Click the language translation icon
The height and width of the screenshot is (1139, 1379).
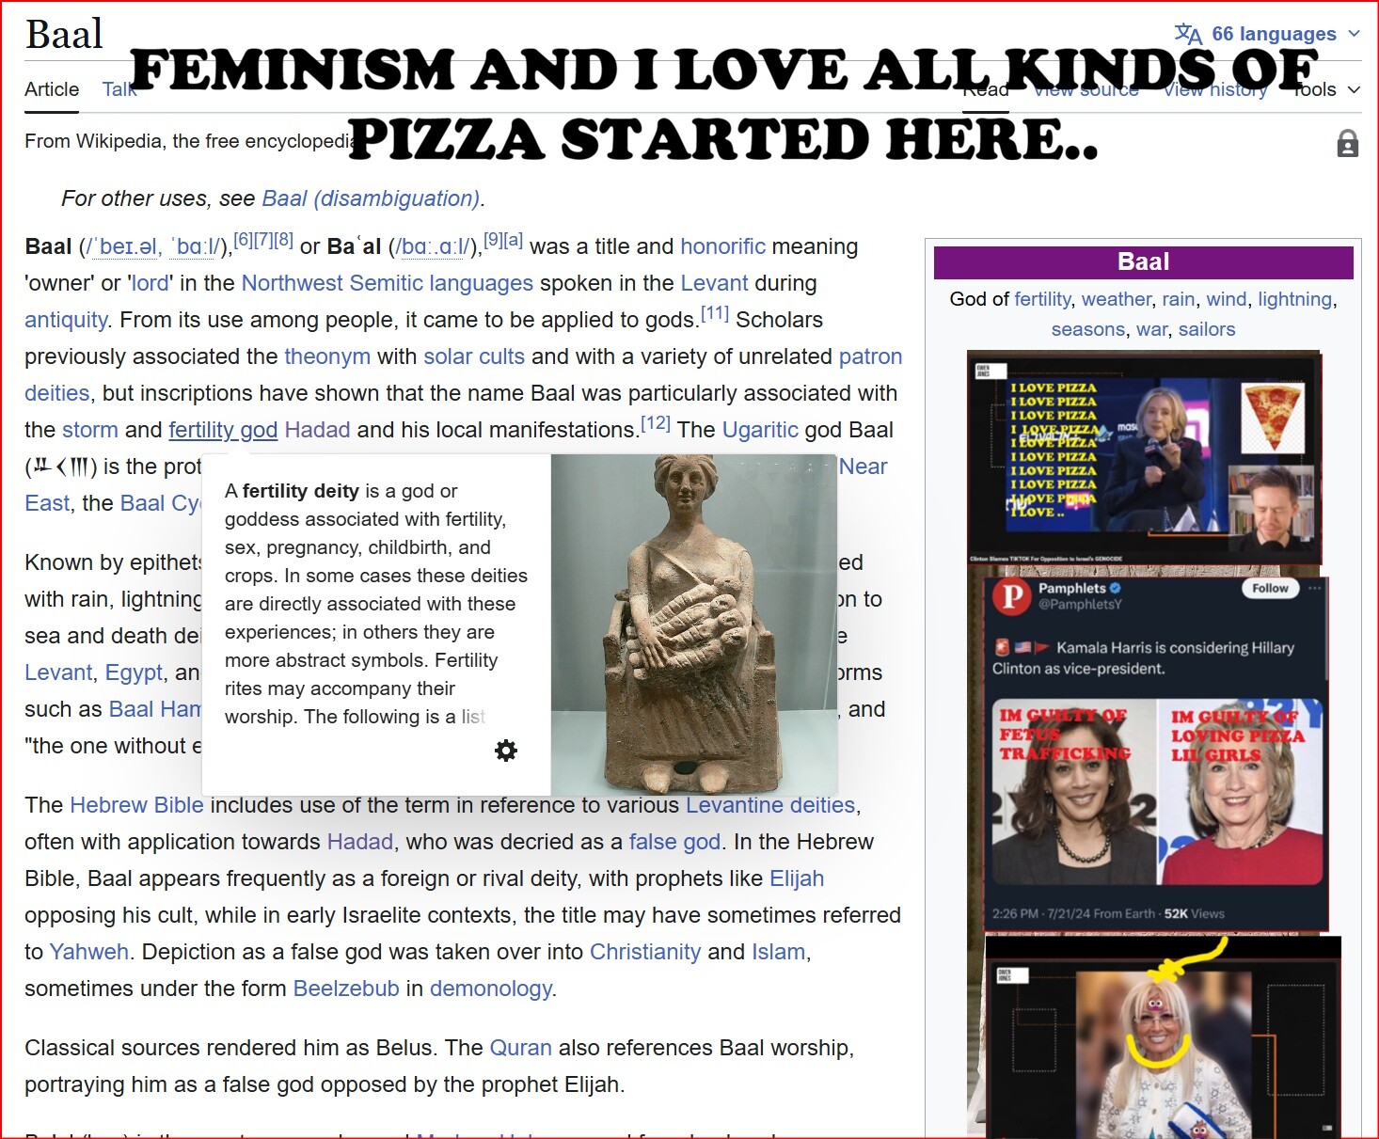point(1188,35)
